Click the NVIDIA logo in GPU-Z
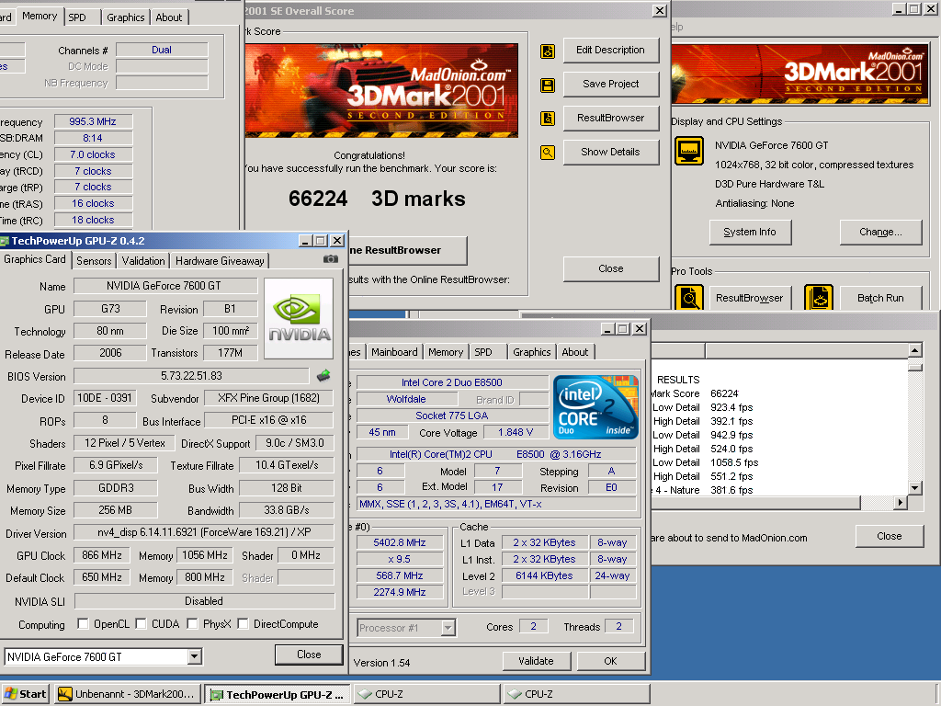This screenshot has height=706, width=941. [299, 318]
